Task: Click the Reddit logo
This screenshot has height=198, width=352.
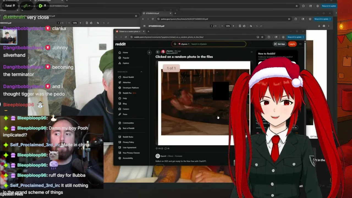Action: click(x=120, y=44)
